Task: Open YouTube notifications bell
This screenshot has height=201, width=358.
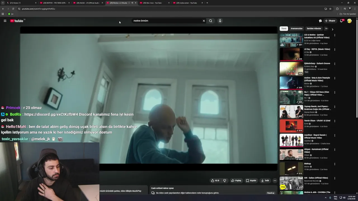Action: [x=341, y=21]
